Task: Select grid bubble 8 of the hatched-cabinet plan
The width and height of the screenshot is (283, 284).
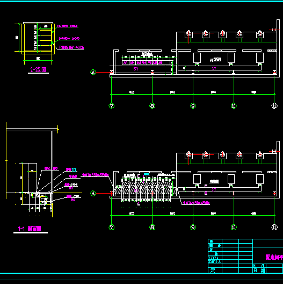Action: click(x=153, y=227)
